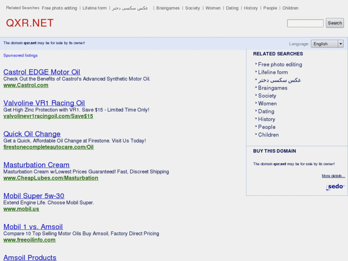Viewport: 348px width, 261px height.
Task: Click 'Extend Engine Life. Choose Mobil Super.' text
Action: click(49, 203)
